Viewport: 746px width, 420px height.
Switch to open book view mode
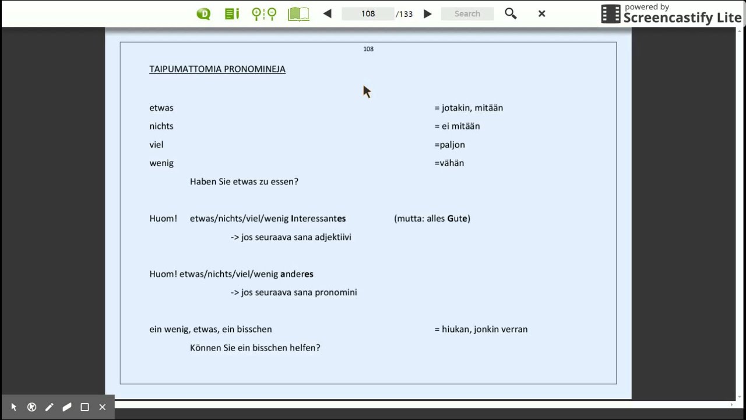(x=298, y=13)
